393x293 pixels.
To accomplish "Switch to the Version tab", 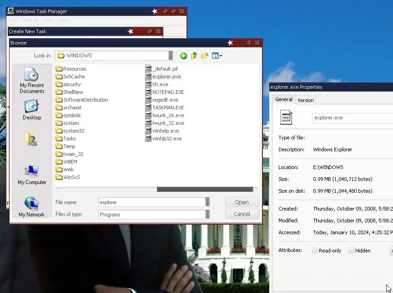I will coord(306,100).
